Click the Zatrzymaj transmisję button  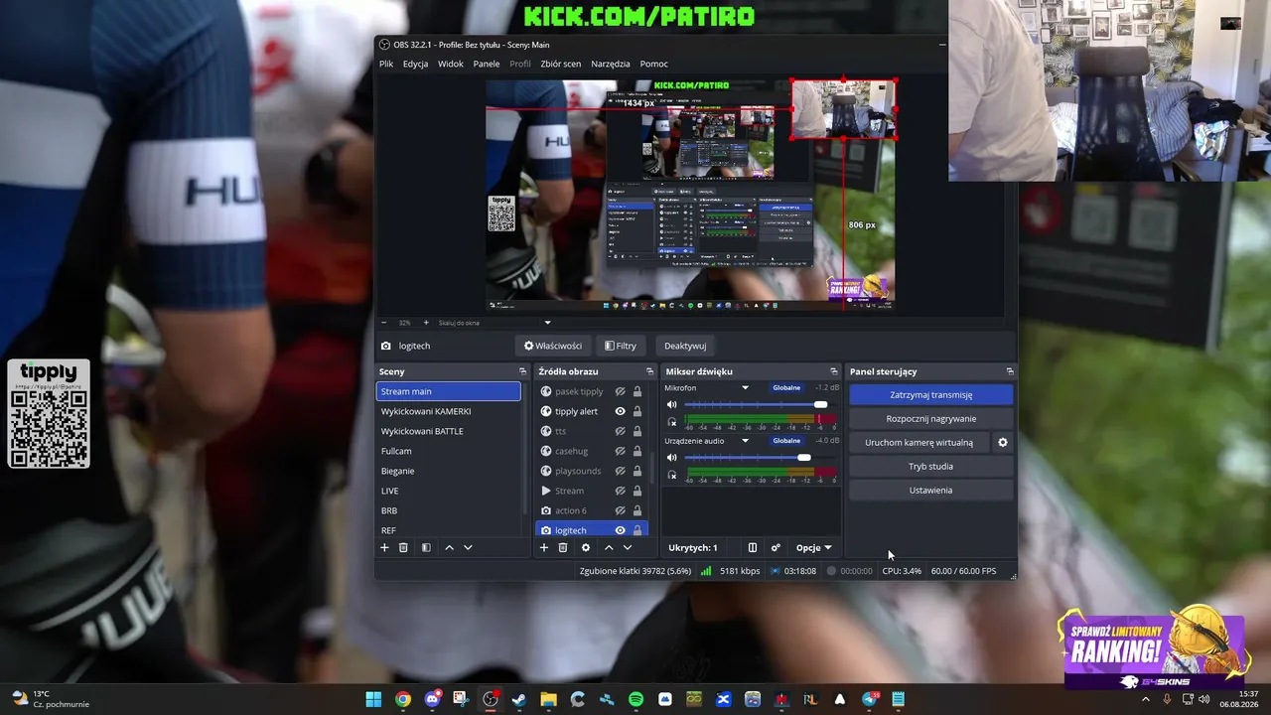coord(930,394)
